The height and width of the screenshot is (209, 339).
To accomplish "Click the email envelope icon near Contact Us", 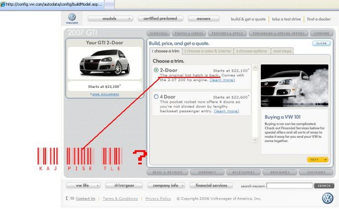I will (x=72, y=198).
